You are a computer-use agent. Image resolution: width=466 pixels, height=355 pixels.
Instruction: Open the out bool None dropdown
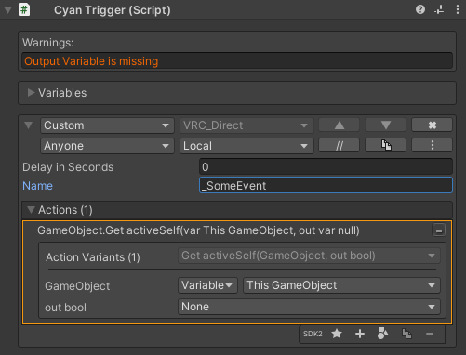[x=309, y=307]
